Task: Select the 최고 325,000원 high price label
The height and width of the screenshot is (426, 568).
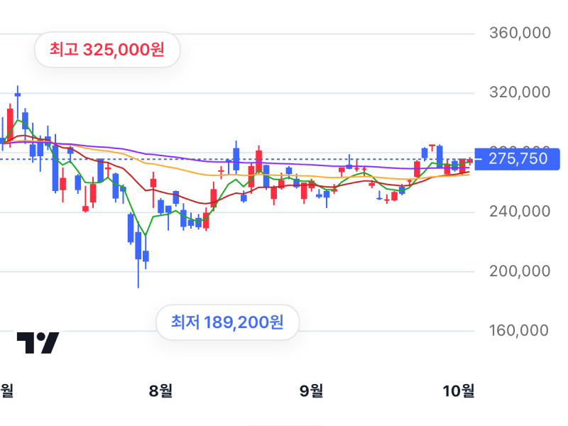Action: (107, 50)
